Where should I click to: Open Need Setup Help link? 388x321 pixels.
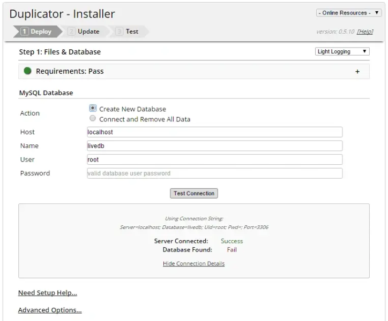click(48, 293)
